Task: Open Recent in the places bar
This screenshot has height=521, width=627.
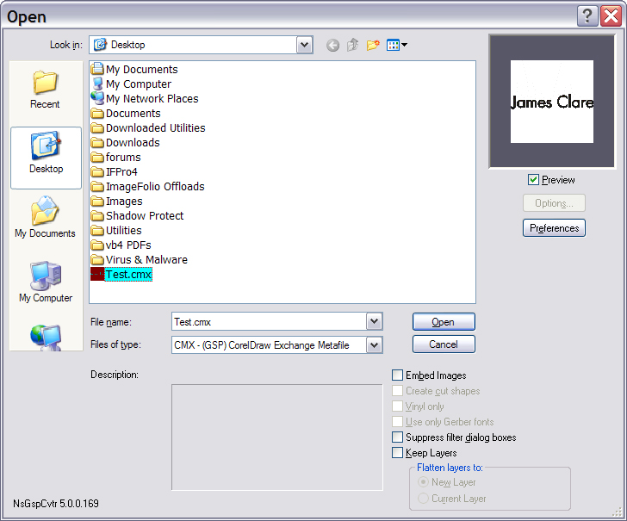Action: click(x=45, y=90)
